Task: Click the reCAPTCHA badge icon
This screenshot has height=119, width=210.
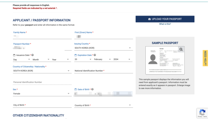Action: coord(202,112)
